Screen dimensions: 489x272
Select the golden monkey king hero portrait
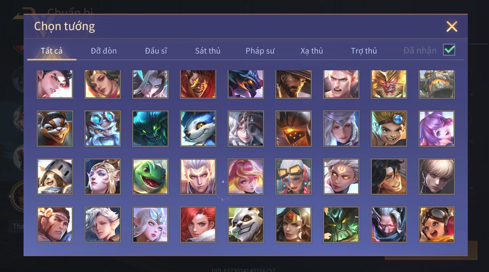[x=389, y=84]
